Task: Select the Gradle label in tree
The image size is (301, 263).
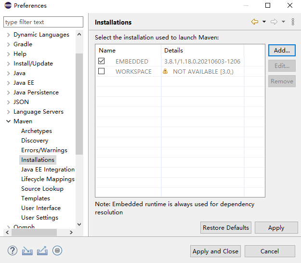Action: (23, 44)
